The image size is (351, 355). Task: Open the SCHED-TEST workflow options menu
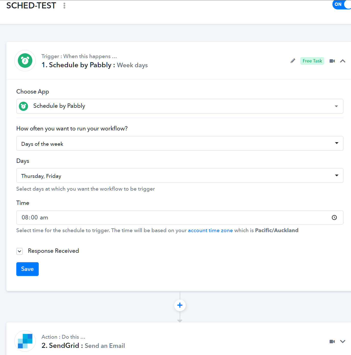[x=64, y=6]
